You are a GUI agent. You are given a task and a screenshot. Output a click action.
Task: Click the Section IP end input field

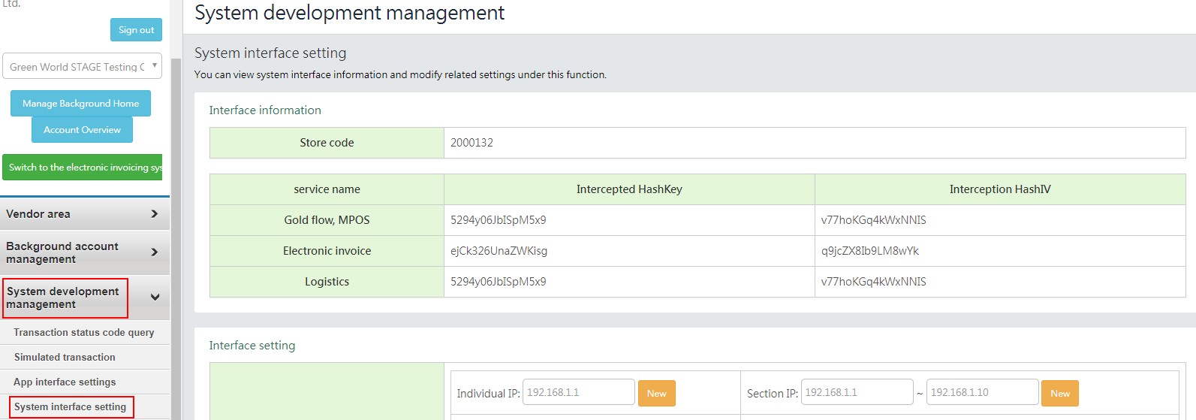(x=982, y=392)
